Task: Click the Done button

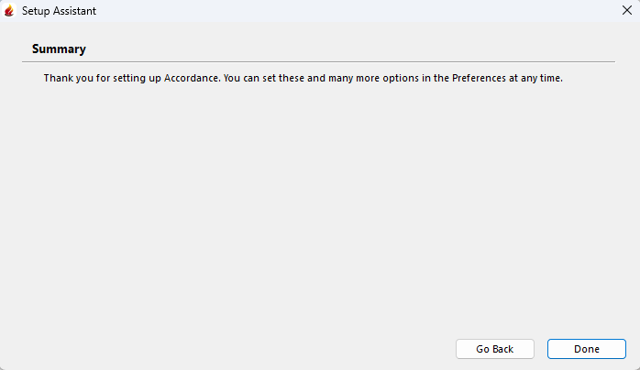Action: [x=586, y=349]
